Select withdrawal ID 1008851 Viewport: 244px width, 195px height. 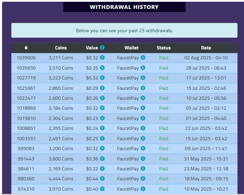coord(26,129)
